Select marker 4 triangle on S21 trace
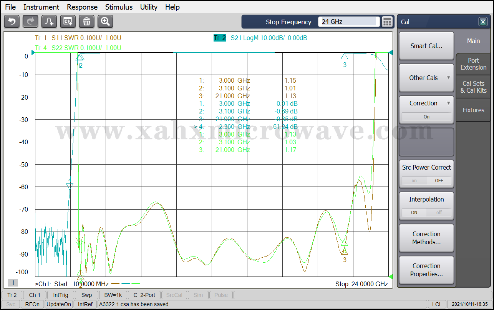The height and width of the screenshot is (310, 494). 70,186
